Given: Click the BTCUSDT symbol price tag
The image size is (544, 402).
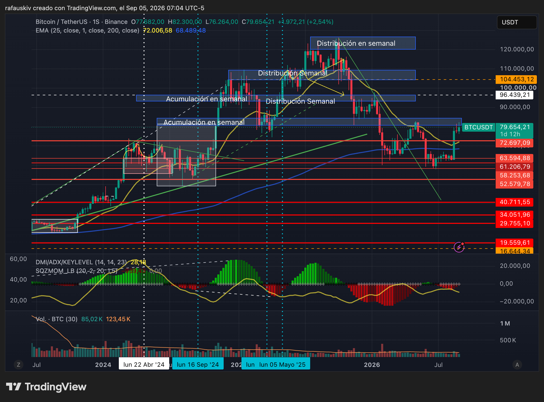Looking at the screenshot, I should coord(478,127).
